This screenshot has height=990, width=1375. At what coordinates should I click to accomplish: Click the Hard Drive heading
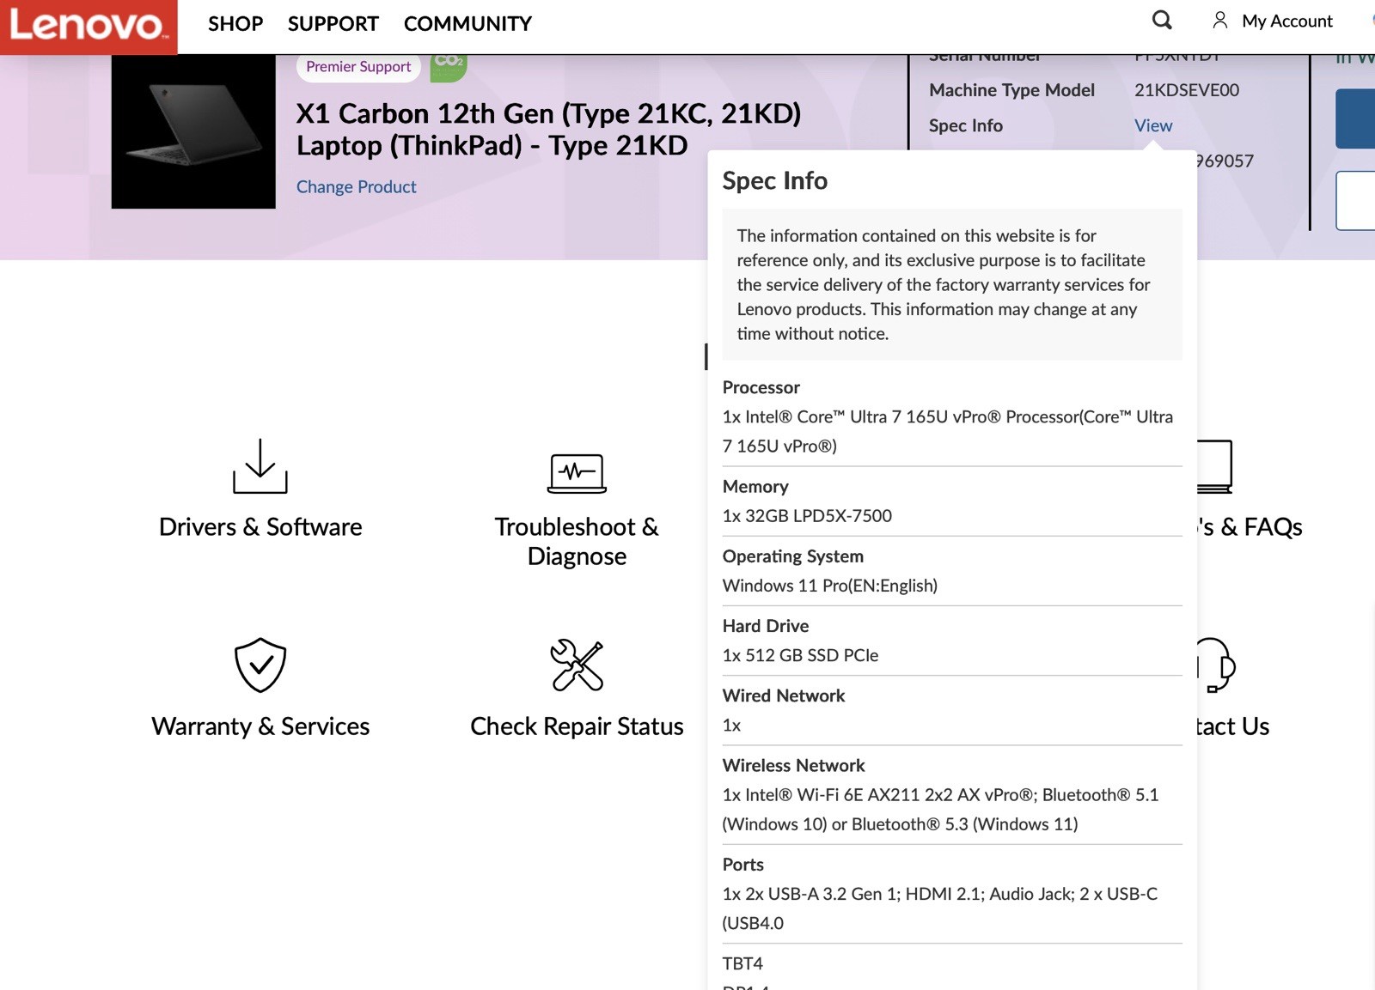pyautogui.click(x=765, y=626)
